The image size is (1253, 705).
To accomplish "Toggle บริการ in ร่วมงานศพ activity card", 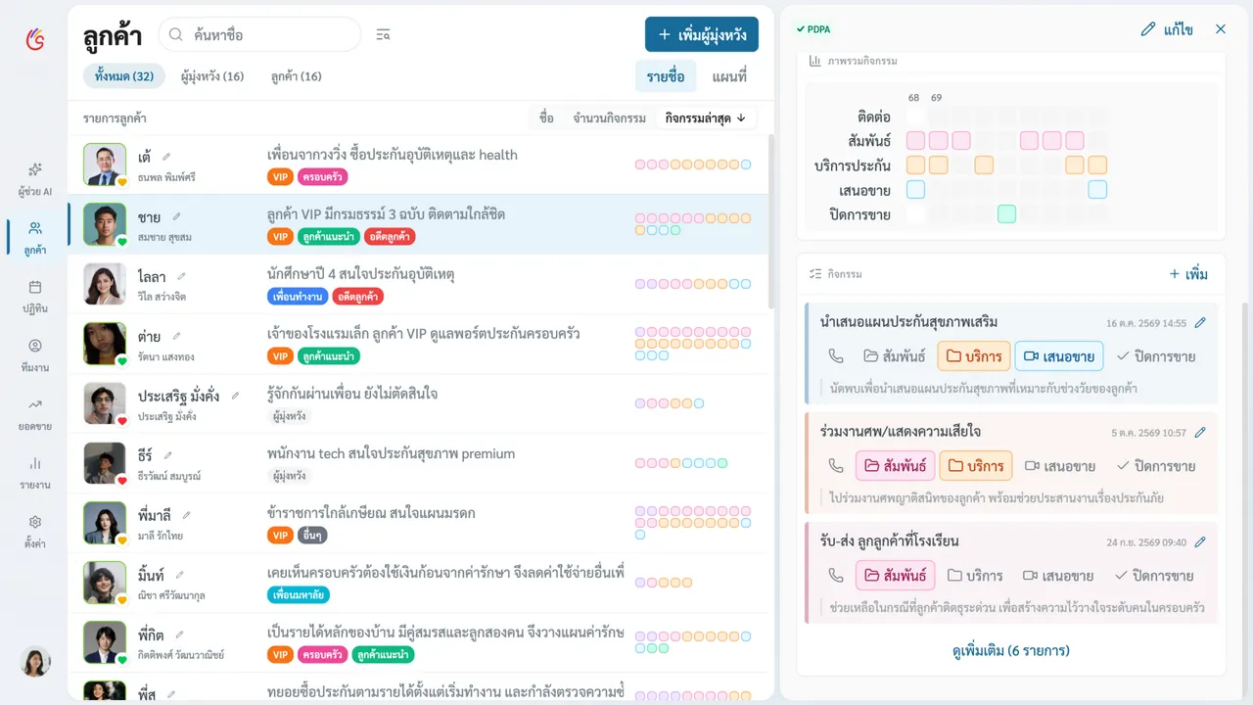I will 976,466.
